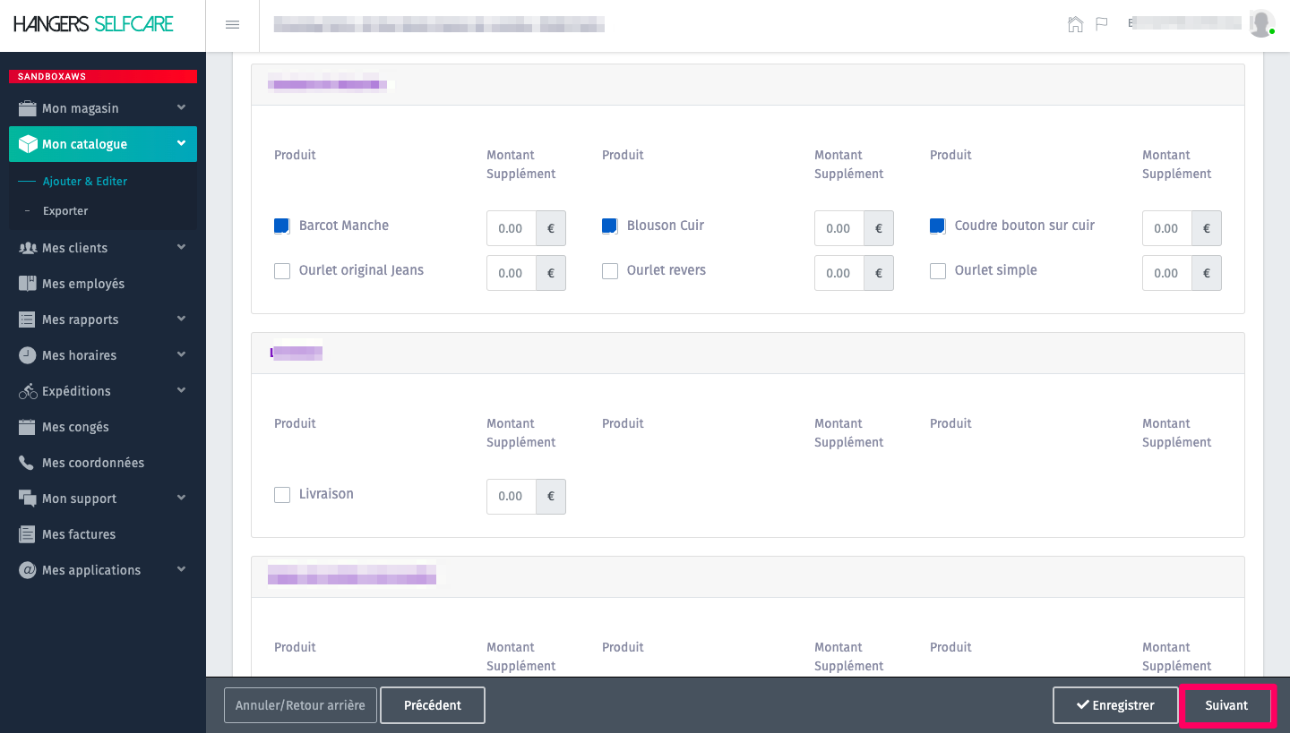Expand the Mon support chevron
This screenshot has width=1290, height=733.
coord(181,498)
